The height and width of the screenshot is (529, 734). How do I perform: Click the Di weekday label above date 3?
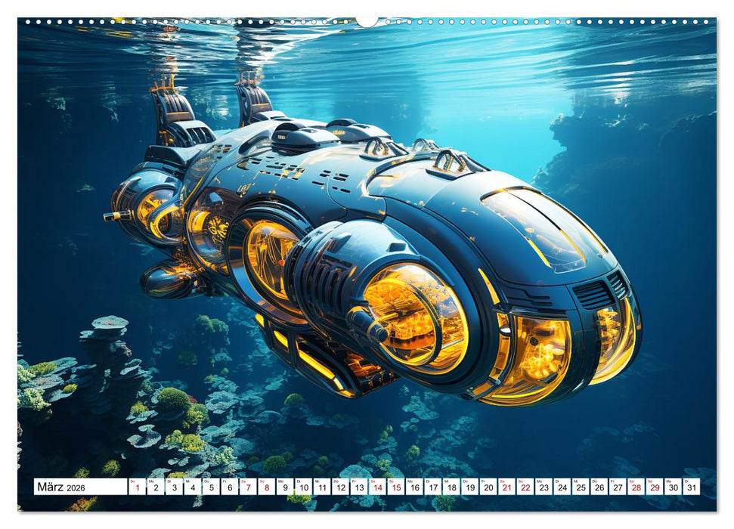169,480
